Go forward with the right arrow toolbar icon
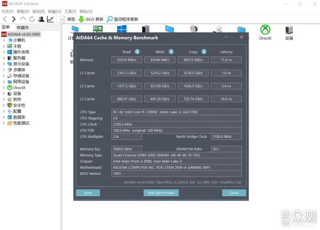The image size is (320, 230). tap(14, 19)
